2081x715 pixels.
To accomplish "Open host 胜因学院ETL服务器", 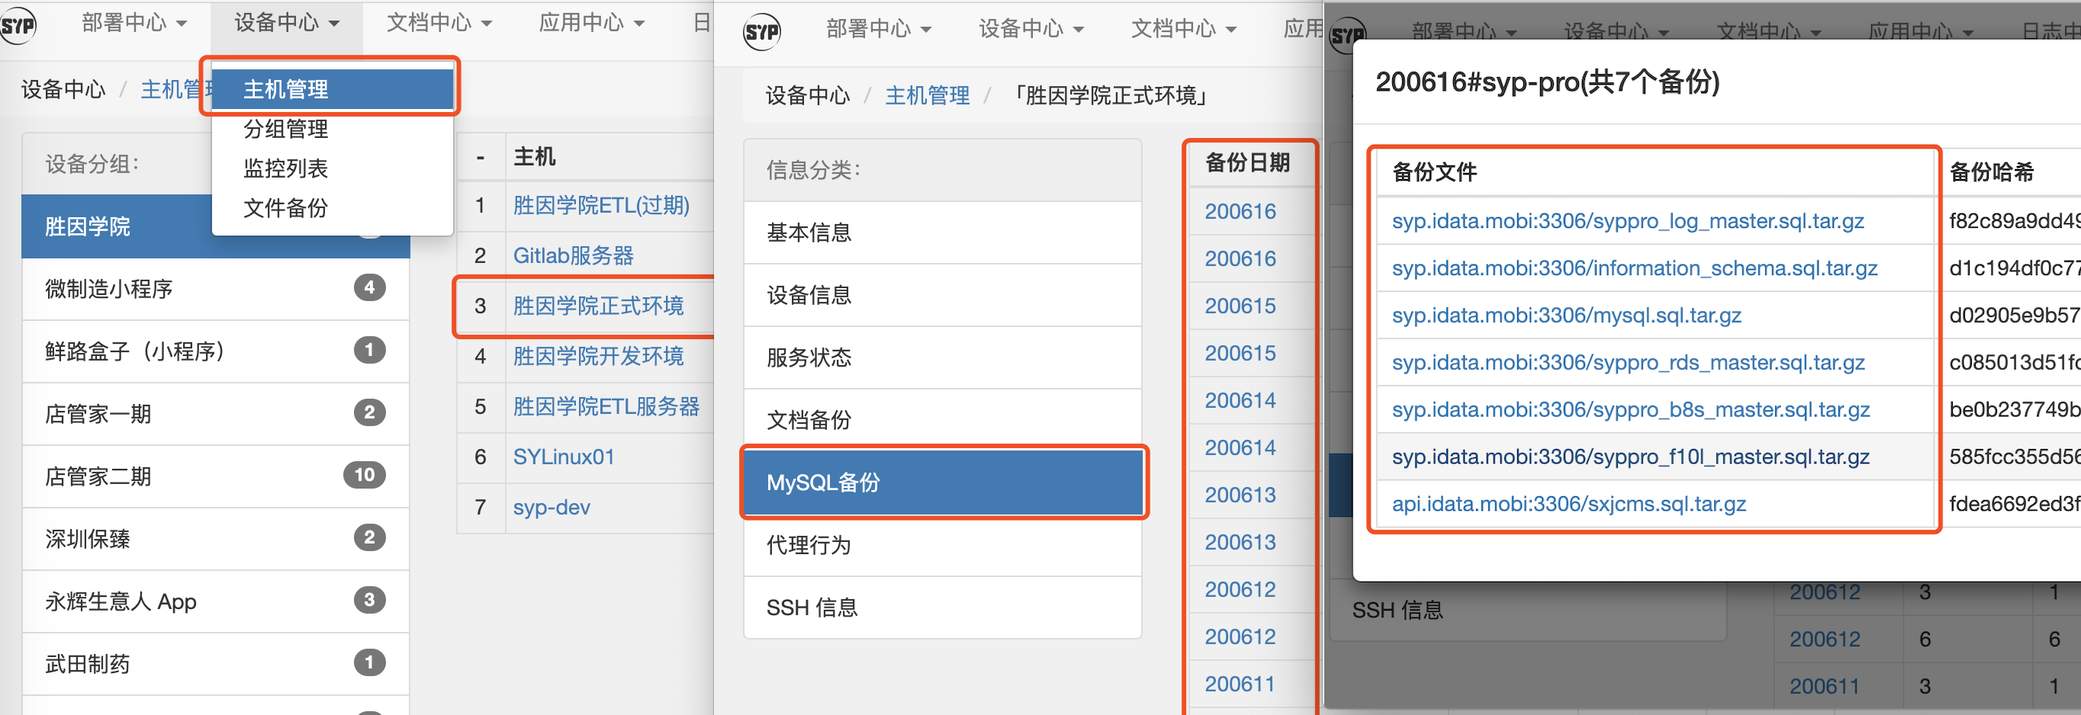I will [x=606, y=406].
